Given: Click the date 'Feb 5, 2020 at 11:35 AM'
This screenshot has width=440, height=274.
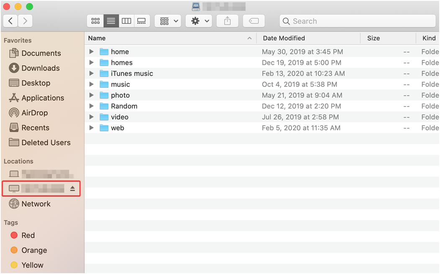Looking at the screenshot, I should coord(301,128).
